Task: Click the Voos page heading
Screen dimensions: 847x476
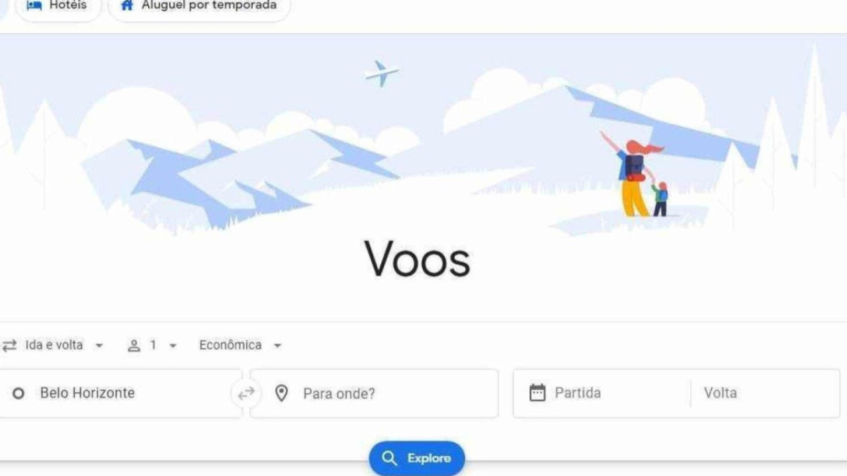Action: pos(418,259)
